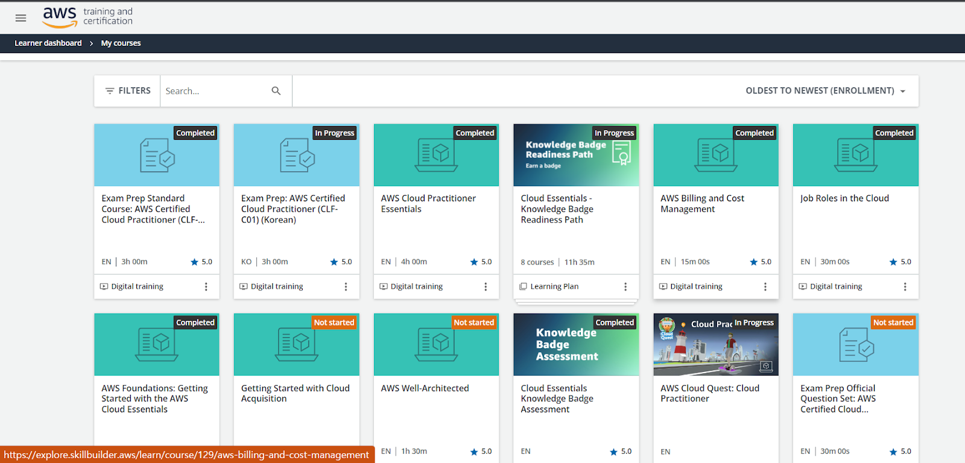Screen dimensions: 965x463
Task: Go to Learner dashboard breadcrumb
Action: pos(48,43)
